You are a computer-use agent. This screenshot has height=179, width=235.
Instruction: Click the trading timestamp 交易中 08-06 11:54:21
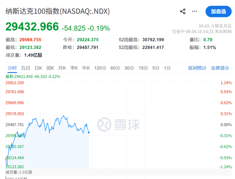193,32
